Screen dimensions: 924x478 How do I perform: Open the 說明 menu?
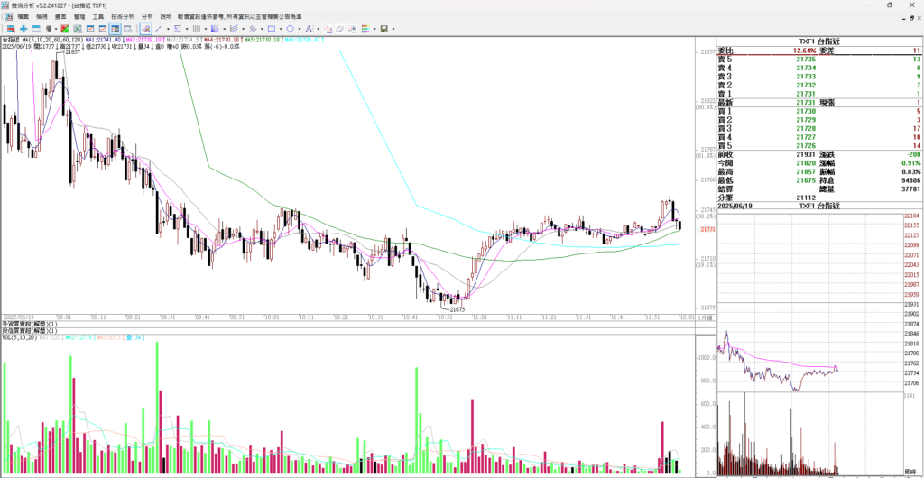tap(166, 16)
